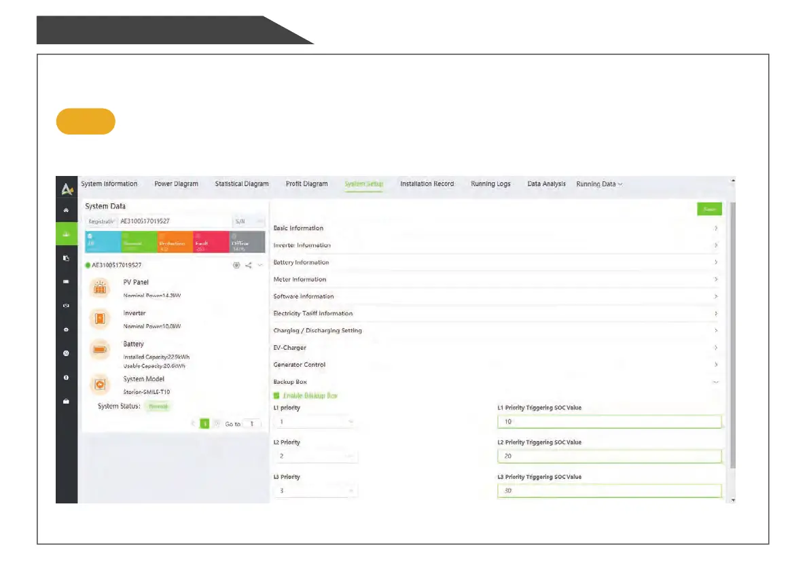
Task: Open Running Data dropdown menu
Action: click(599, 184)
